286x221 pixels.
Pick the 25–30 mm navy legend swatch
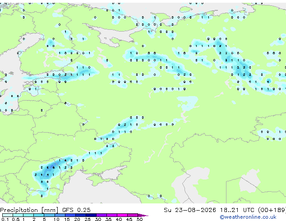[x=91, y=215]
